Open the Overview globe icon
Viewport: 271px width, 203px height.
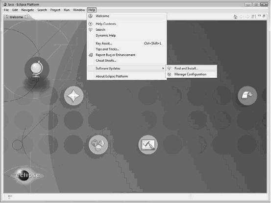37,69
